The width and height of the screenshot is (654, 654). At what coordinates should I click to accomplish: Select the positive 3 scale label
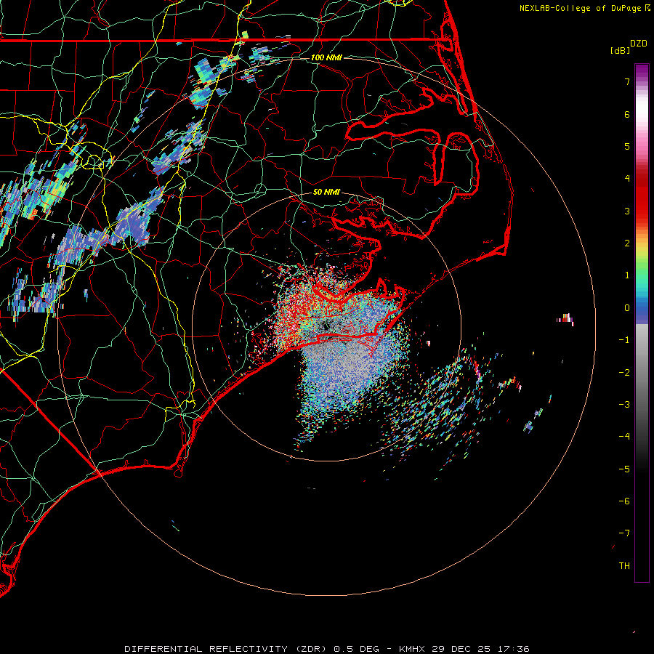(x=627, y=211)
